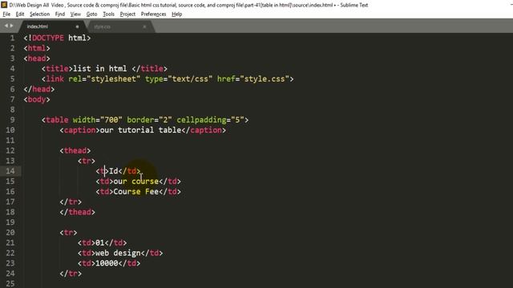Screen dimensions: 513x288
Task: Open the File menu
Action: coord(6,14)
